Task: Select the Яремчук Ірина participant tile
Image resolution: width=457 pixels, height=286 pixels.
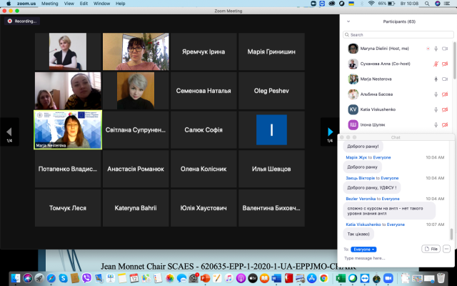Action: (x=204, y=51)
